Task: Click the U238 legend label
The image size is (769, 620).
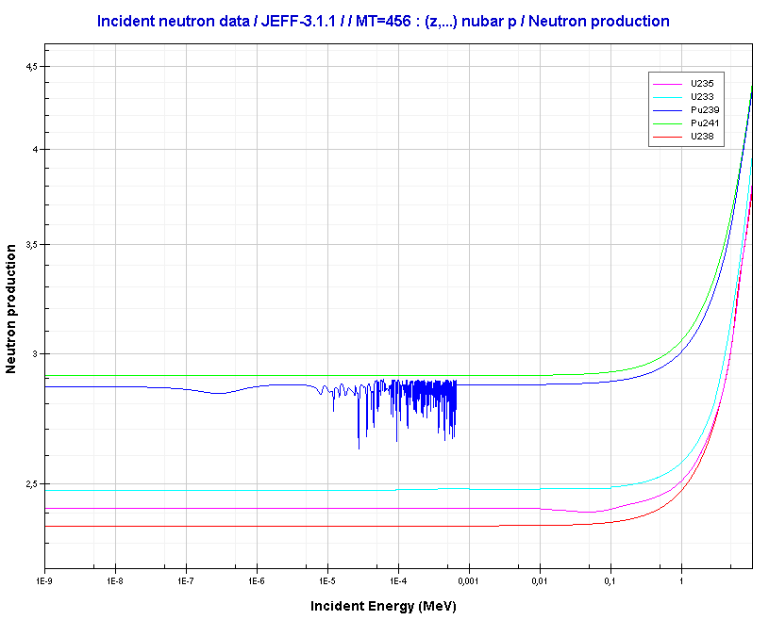Action: [x=701, y=137]
